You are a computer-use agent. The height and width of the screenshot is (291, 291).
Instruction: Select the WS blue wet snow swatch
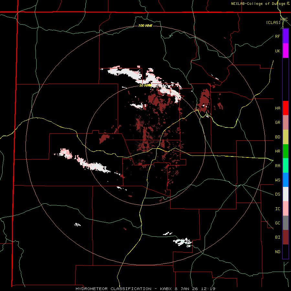[x=286, y=180]
